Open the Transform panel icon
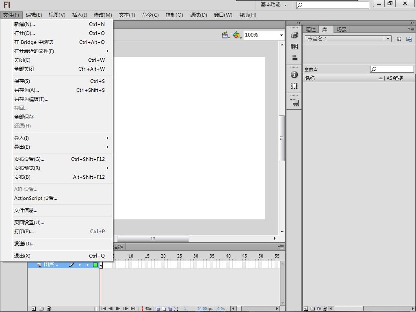 pos(295,86)
